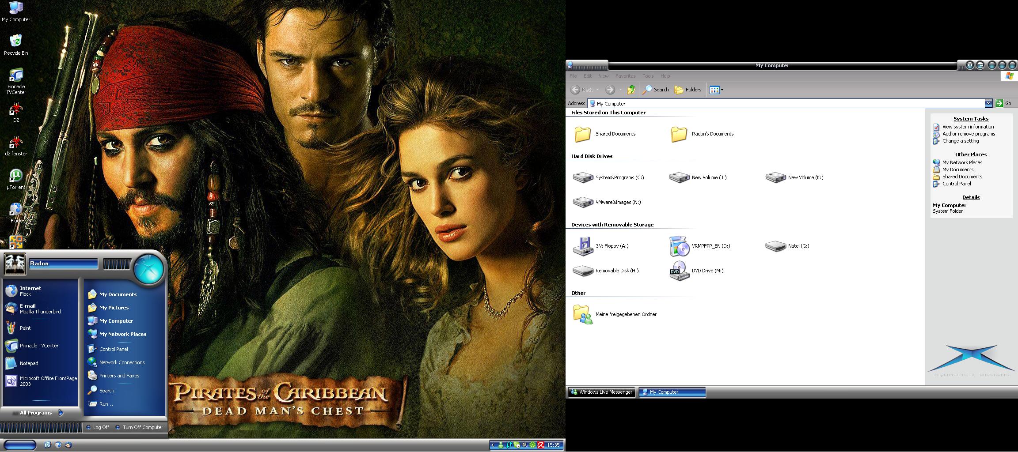Open the Favorites menu
Screen dimensions: 1018x452
(x=625, y=76)
